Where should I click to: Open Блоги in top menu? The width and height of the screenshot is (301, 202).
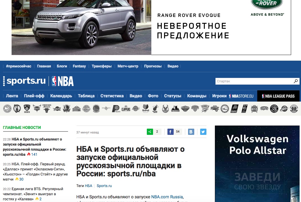pyautogui.click(x=62, y=66)
